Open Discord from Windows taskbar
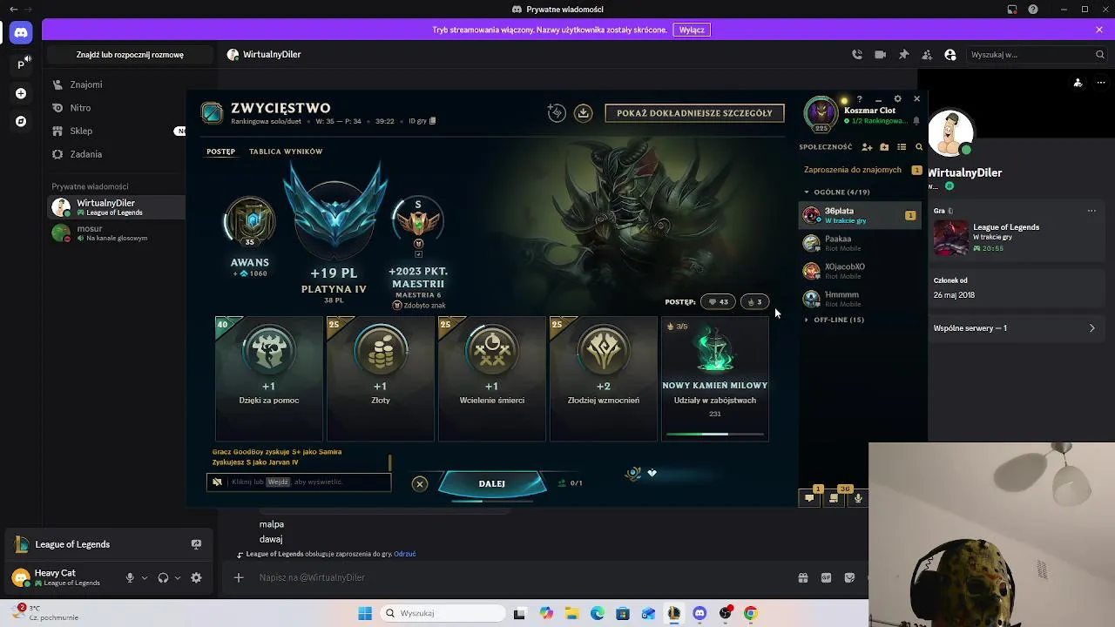 coord(699,613)
